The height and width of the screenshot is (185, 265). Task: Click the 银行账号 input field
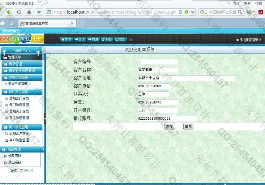(167, 119)
